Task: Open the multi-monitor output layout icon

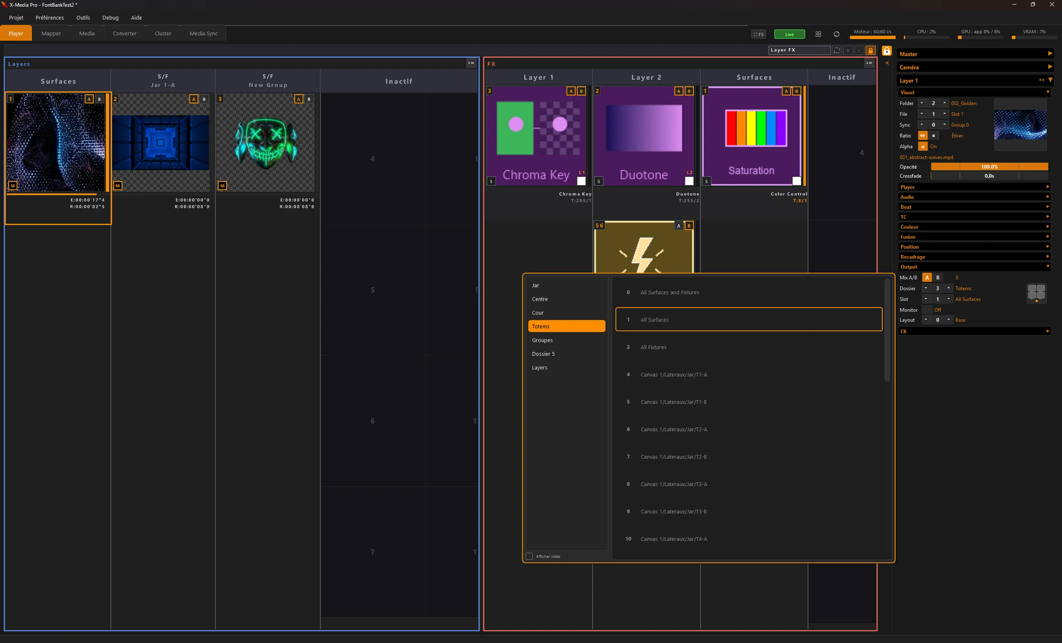Action: [x=1036, y=293]
